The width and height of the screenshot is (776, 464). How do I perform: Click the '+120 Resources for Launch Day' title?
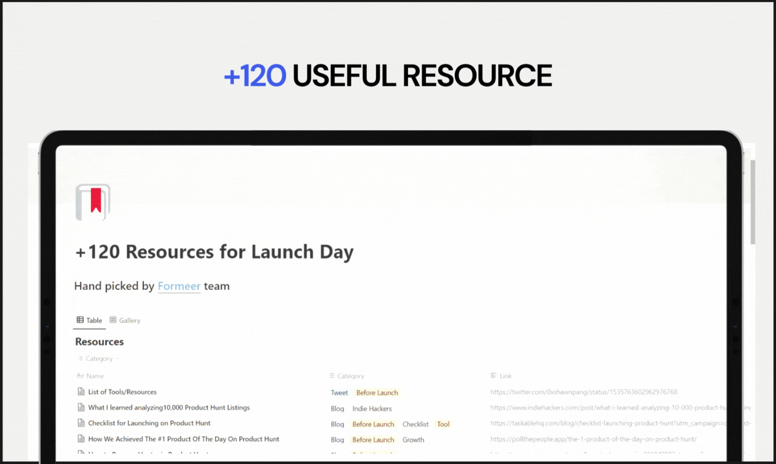pos(215,252)
